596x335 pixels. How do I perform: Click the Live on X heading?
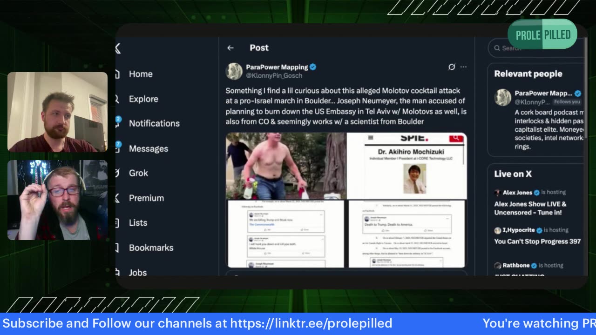(x=513, y=174)
